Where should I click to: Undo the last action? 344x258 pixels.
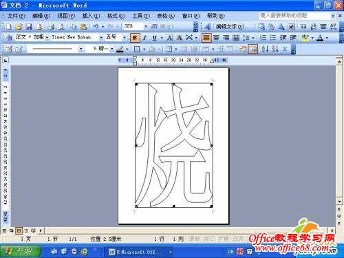[96, 27]
